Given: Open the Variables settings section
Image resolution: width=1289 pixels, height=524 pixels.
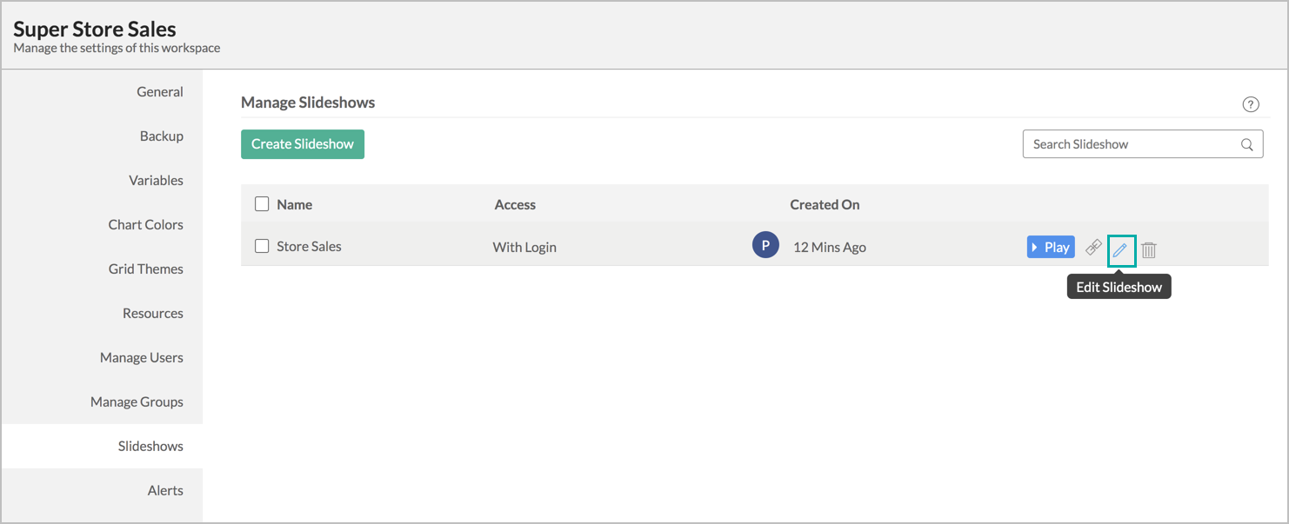Looking at the screenshot, I should [156, 181].
